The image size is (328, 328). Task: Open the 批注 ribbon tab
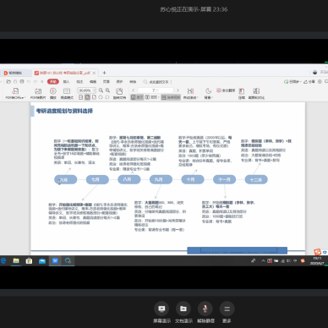coord(79,82)
